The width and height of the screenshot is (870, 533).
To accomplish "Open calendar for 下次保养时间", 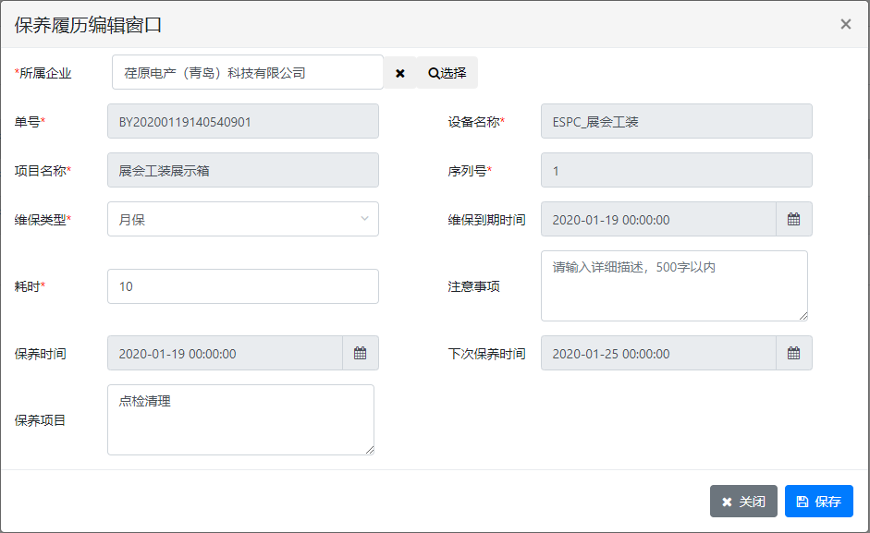I will point(794,353).
